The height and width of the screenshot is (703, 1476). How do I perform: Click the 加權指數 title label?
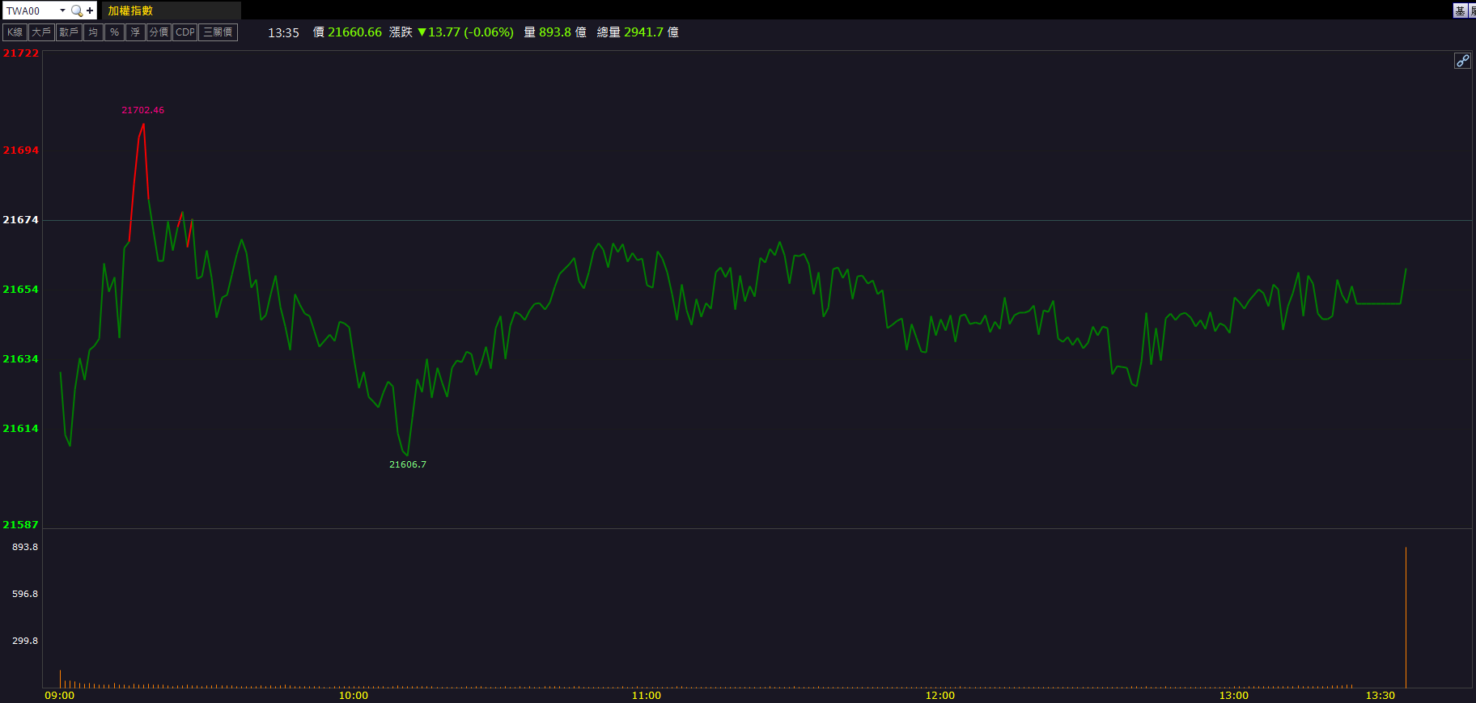tap(130, 11)
